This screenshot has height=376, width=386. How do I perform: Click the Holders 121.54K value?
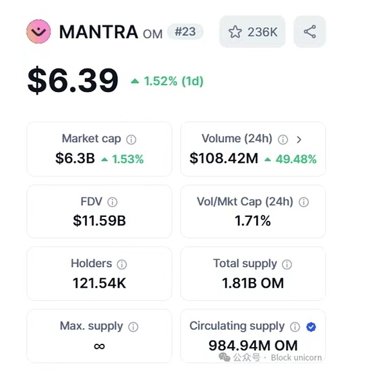[x=99, y=282]
